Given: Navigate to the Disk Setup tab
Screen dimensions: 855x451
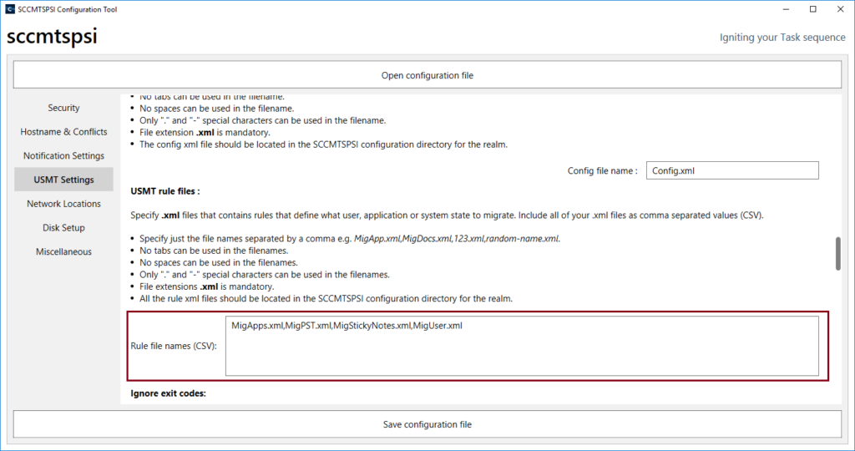Looking at the screenshot, I should point(63,228).
